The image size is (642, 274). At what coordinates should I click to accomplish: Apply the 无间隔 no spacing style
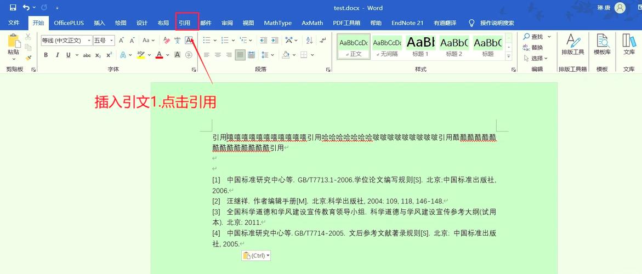click(x=387, y=47)
